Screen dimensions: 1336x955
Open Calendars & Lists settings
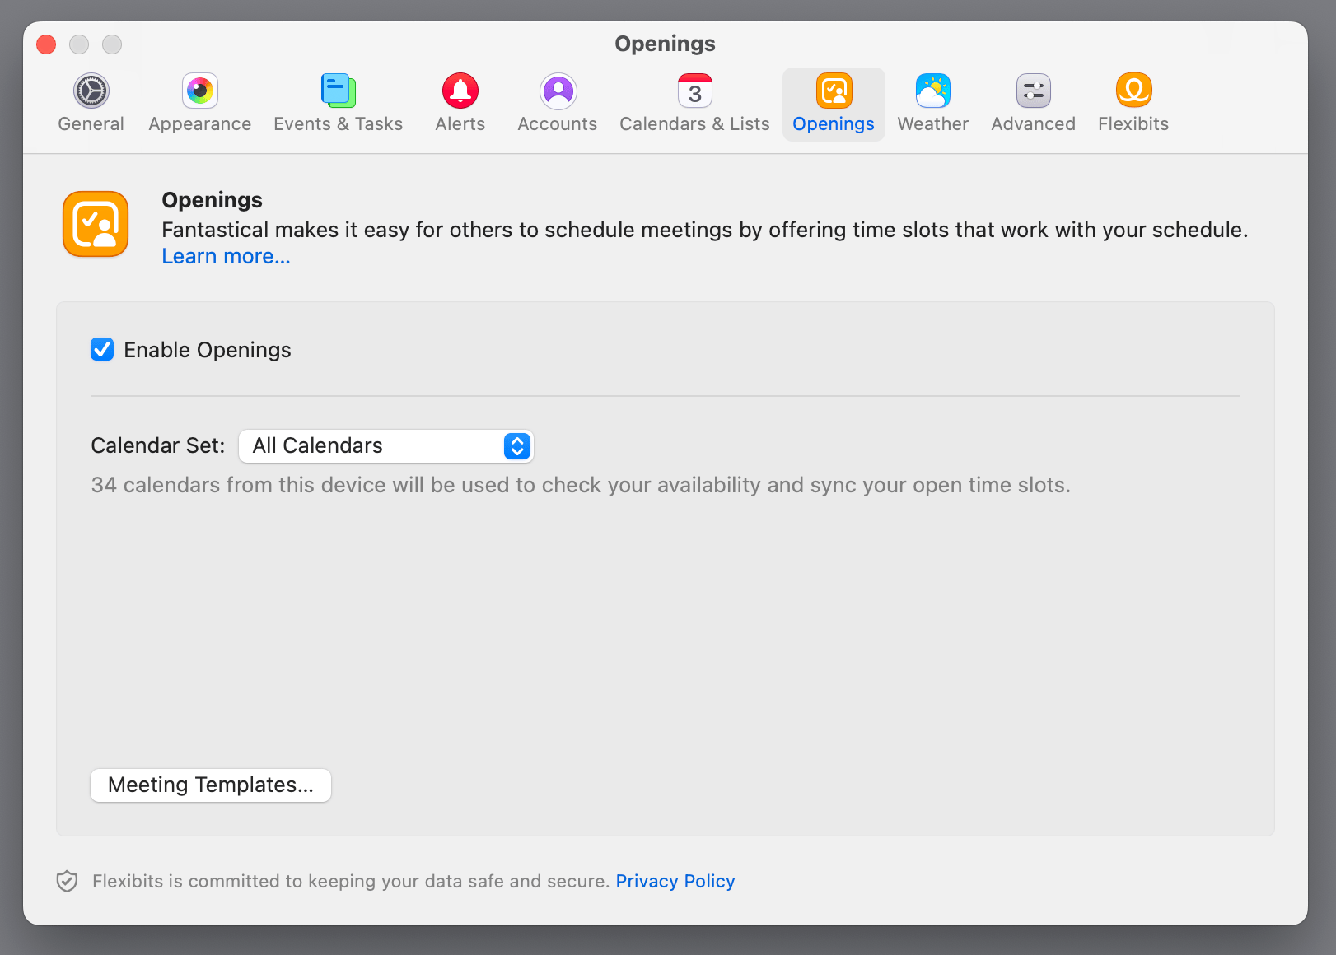pos(694,105)
